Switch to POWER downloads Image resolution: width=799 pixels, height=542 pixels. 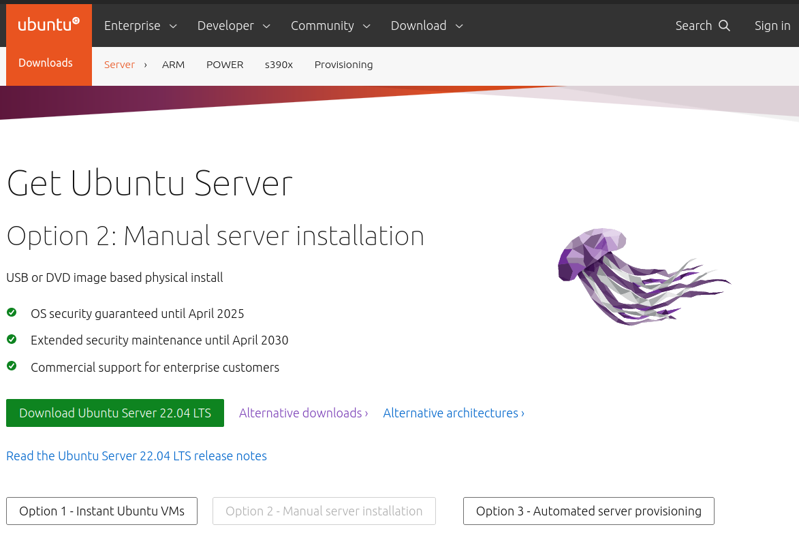click(x=225, y=65)
